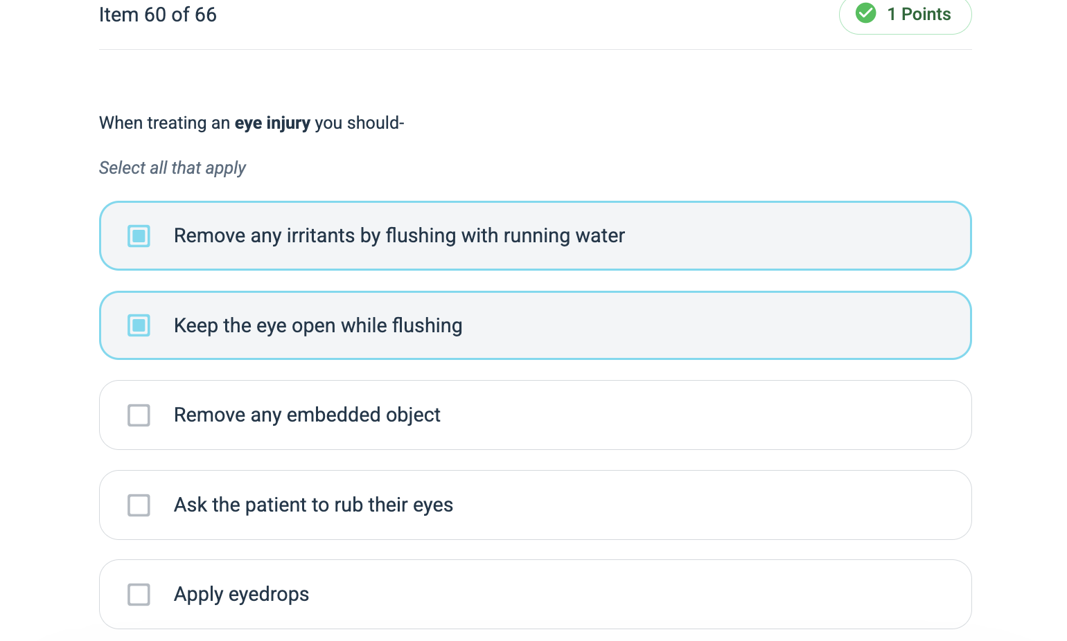Click the "you should-" text in the question
This screenshot has width=1067, height=641.
(x=359, y=123)
